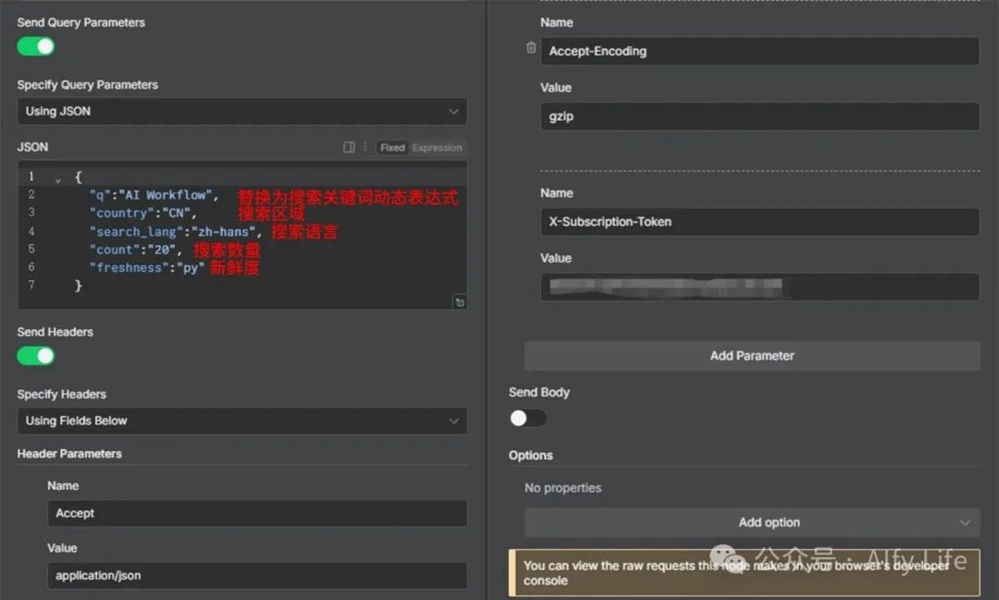Click the Name field containing Accept-Encoding
The image size is (999, 600).
tap(760, 51)
